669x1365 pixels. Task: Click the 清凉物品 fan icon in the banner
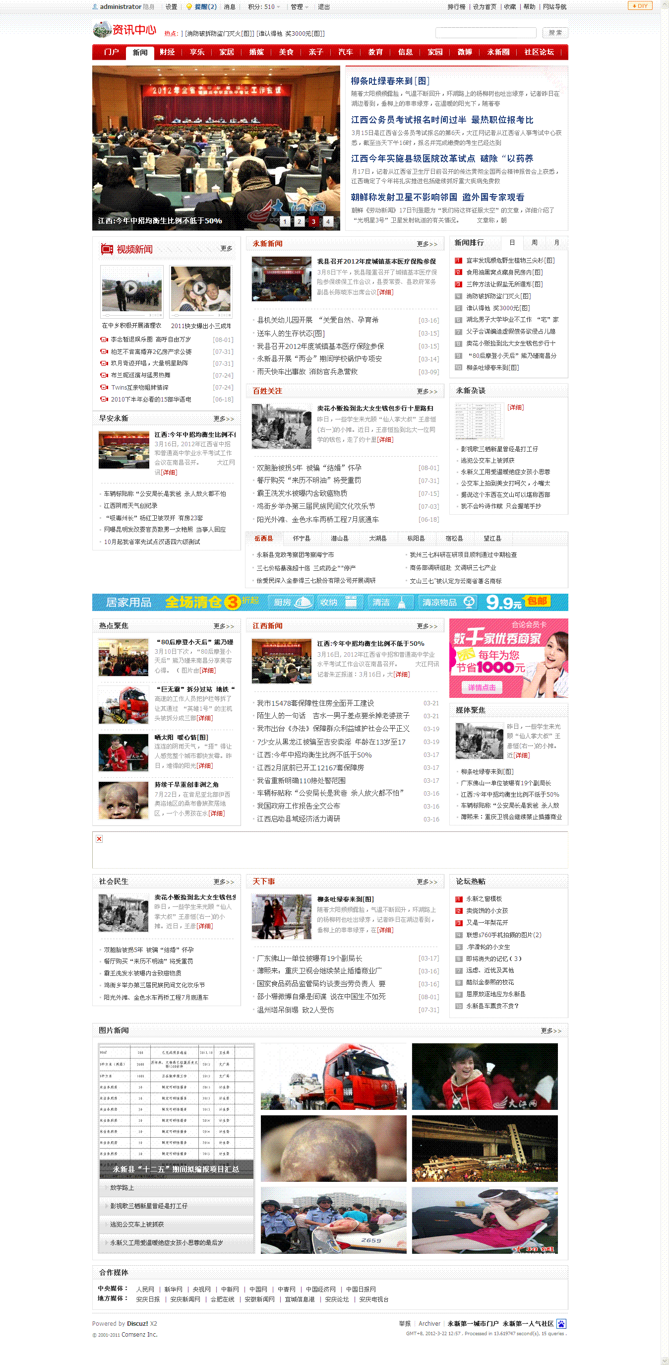[x=469, y=602]
